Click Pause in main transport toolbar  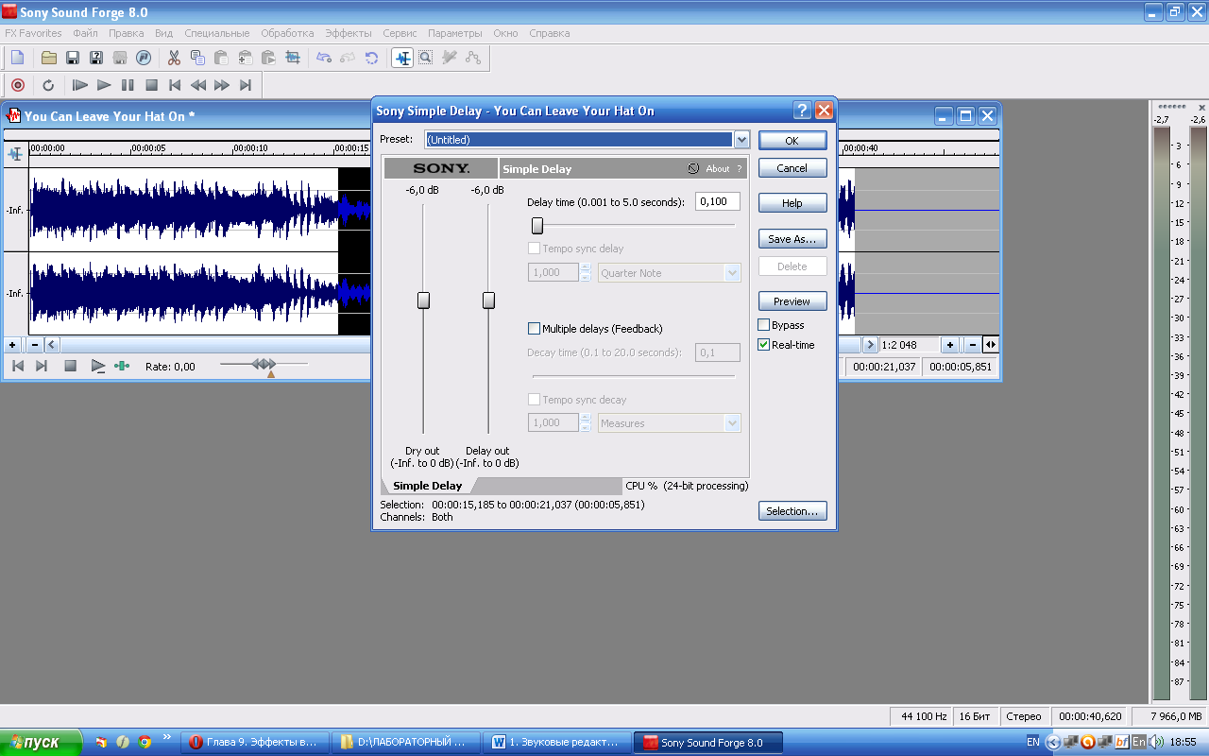point(128,85)
